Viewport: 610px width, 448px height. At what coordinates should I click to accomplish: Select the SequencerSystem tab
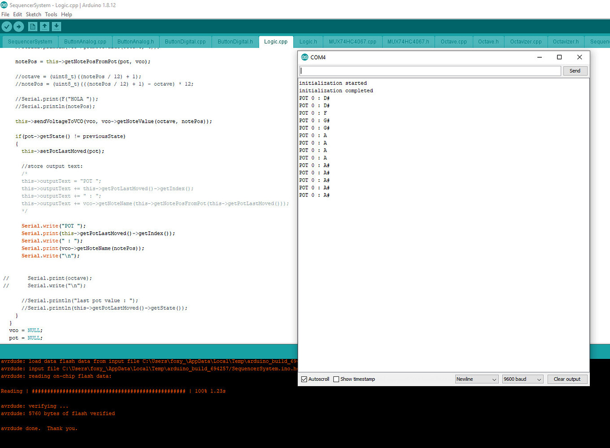[x=30, y=41]
